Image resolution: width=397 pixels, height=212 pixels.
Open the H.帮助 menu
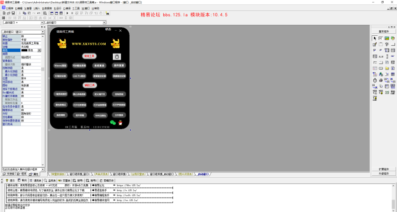tap(95, 8)
